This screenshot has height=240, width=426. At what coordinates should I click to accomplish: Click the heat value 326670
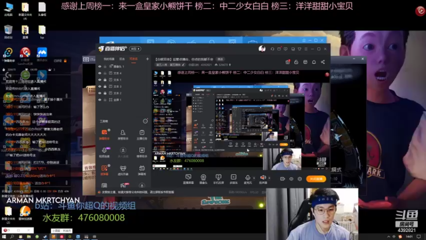(x=223, y=65)
